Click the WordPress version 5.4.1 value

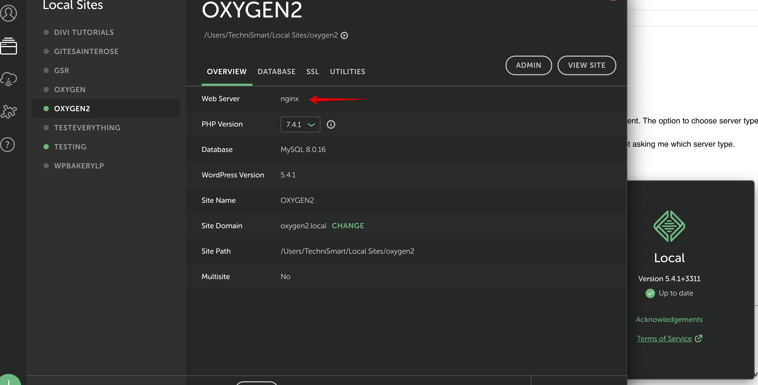tap(288, 175)
